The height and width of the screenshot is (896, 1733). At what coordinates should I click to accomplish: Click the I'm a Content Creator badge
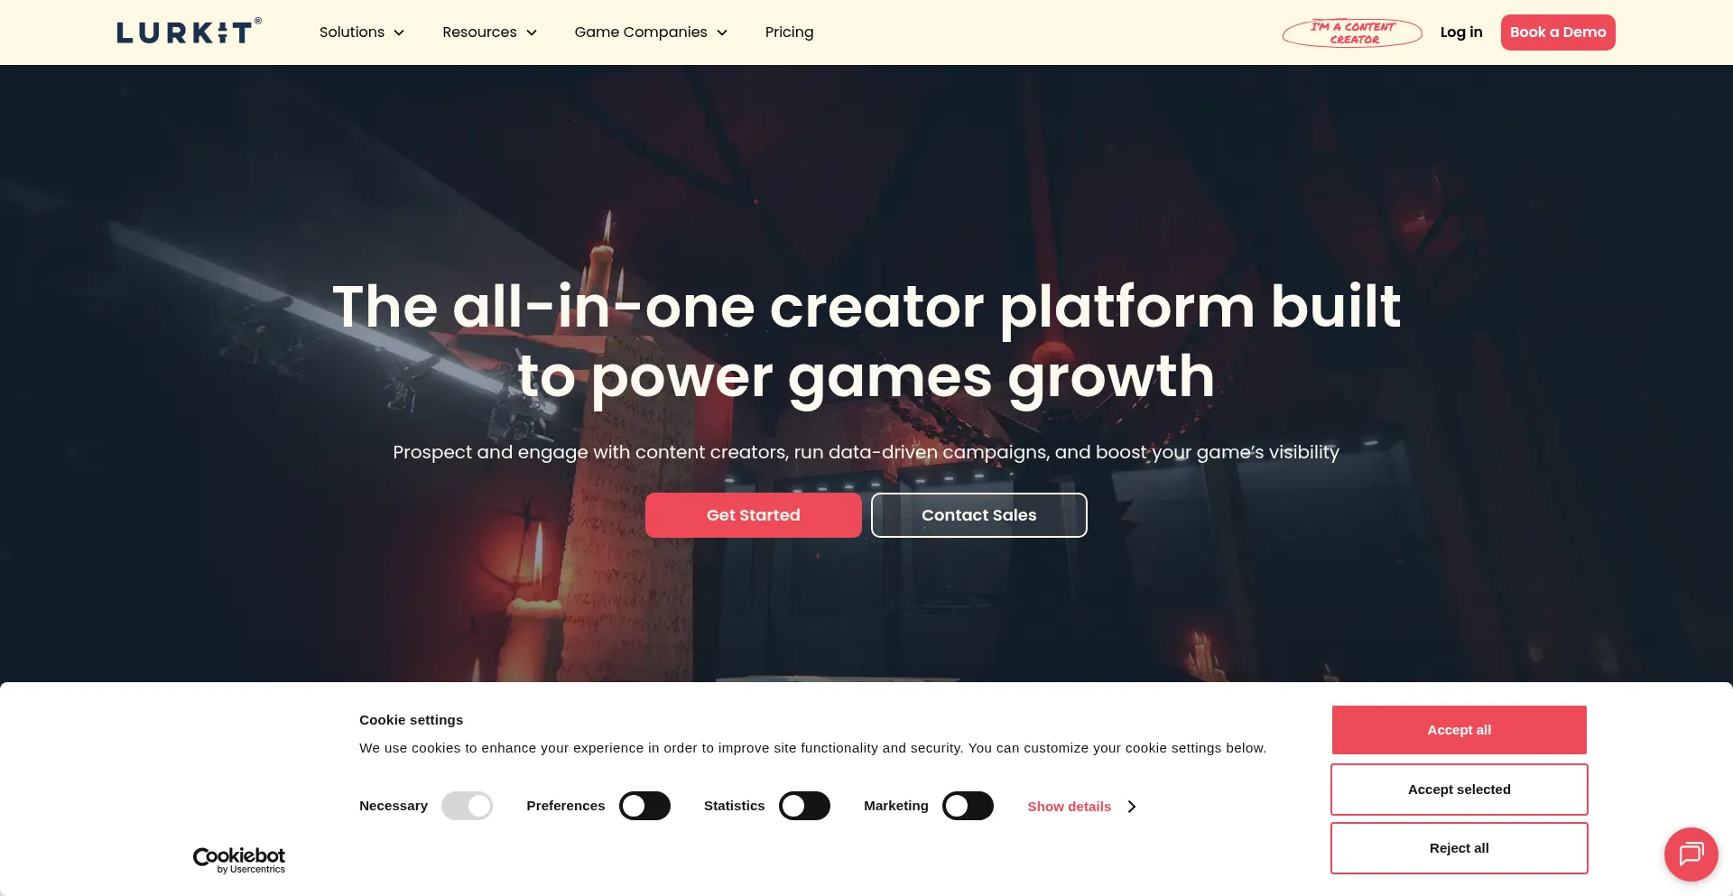pos(1352,32)
